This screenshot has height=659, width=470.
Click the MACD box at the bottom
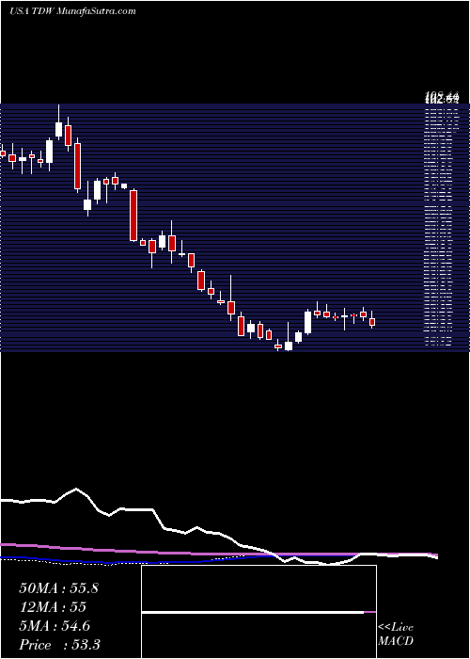point(258,612)
